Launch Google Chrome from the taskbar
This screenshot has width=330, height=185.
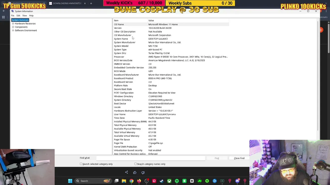(131, 181)
